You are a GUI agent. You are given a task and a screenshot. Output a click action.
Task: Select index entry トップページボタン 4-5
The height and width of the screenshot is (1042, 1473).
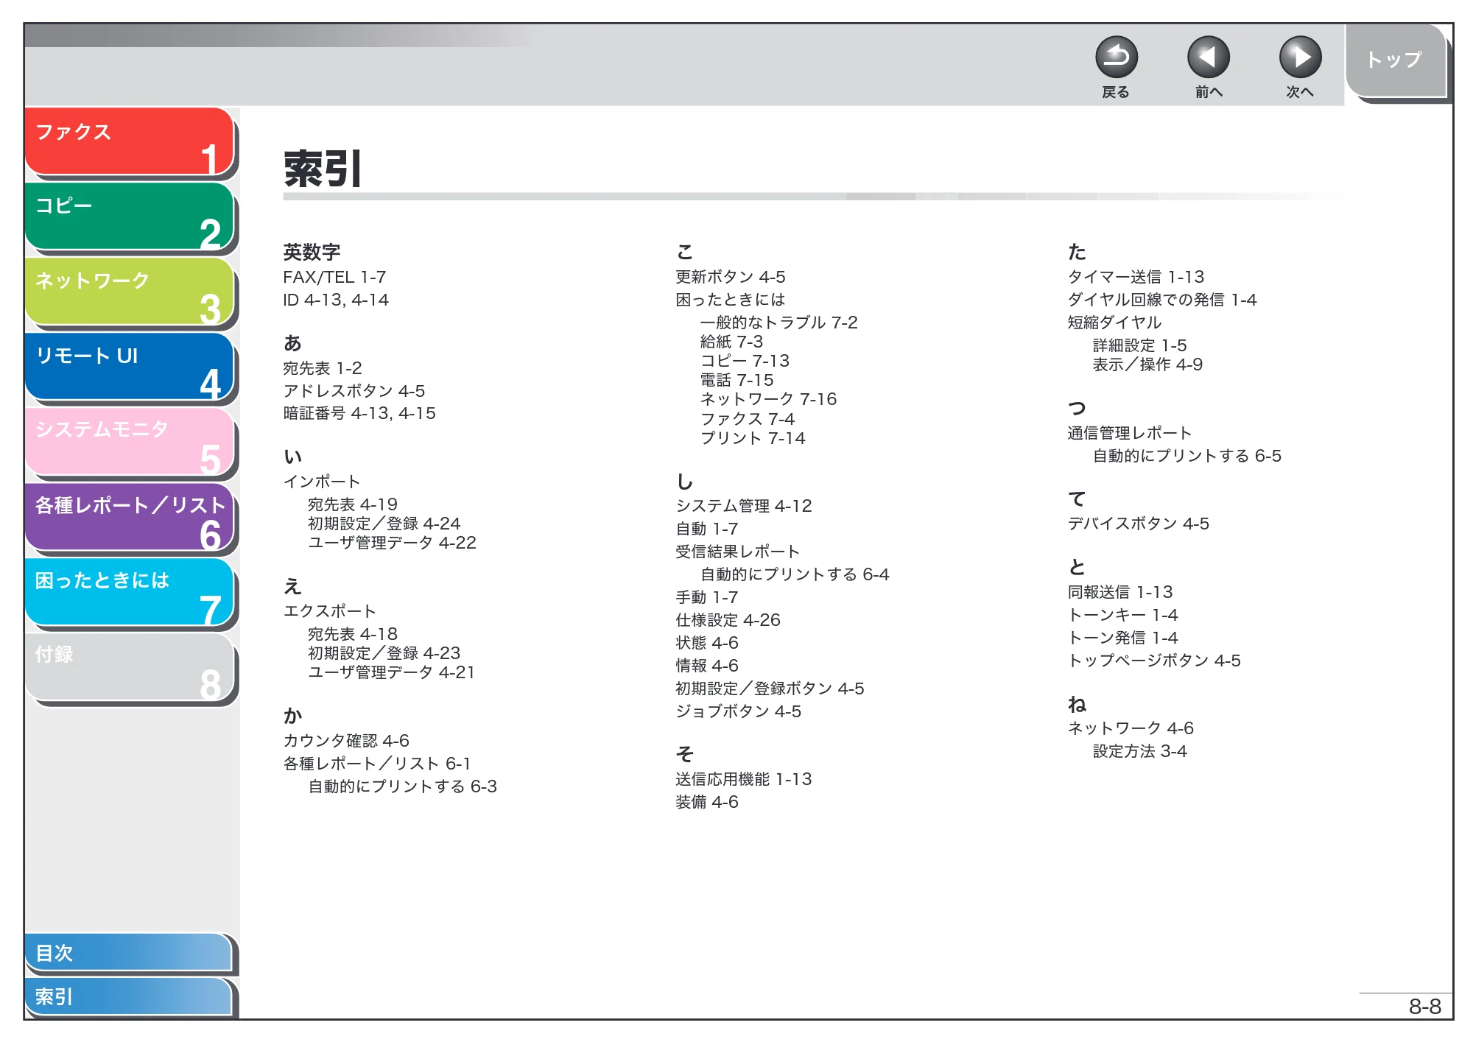1155,660
